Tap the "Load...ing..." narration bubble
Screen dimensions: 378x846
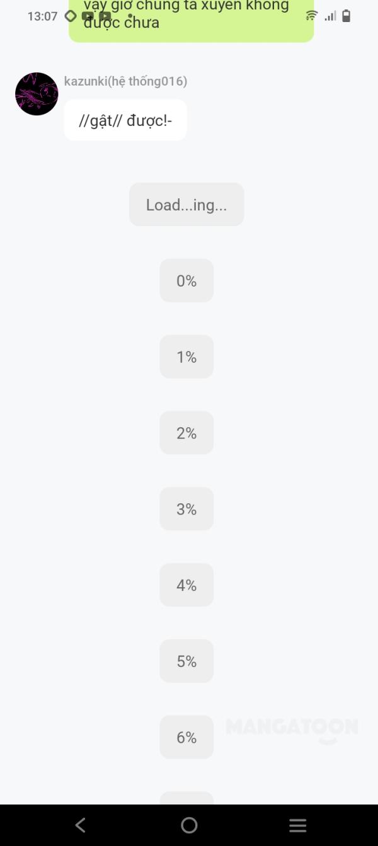pyautogui.click(x=186, y=205)
